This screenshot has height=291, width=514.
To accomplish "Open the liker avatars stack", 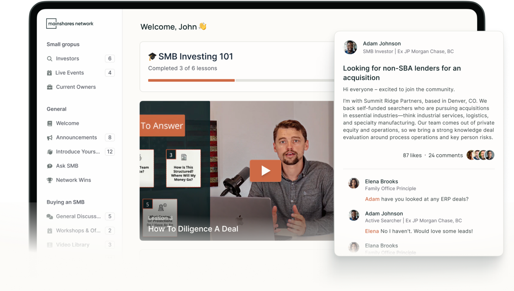I will click(480, 155).
